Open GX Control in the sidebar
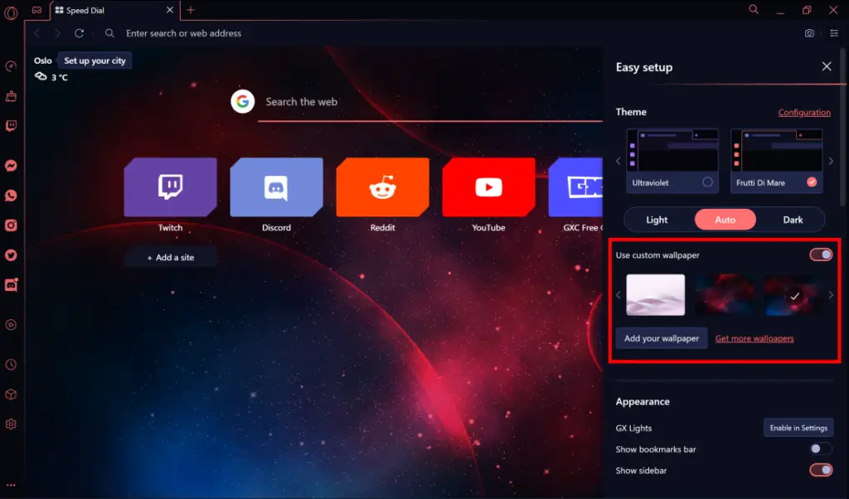The image size is (849, 499). click(x=11, y=66)
